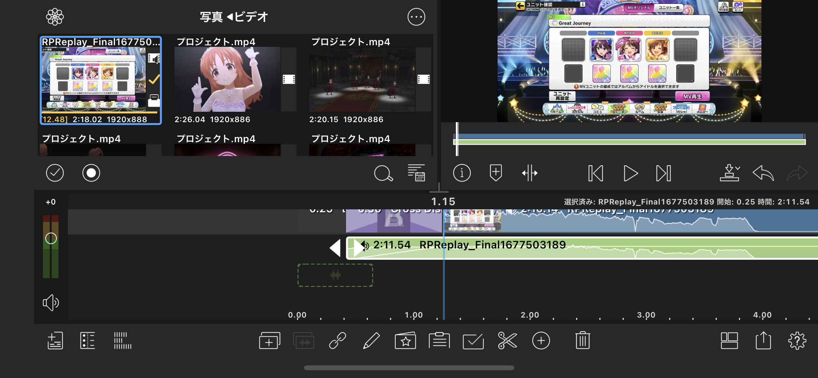Select the プロジェクト.mp4 clip lasting 2:26.04
The image size is (818, 378).
click(236, 80)
